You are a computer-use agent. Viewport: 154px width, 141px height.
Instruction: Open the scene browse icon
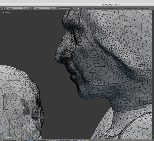(32, 8)
